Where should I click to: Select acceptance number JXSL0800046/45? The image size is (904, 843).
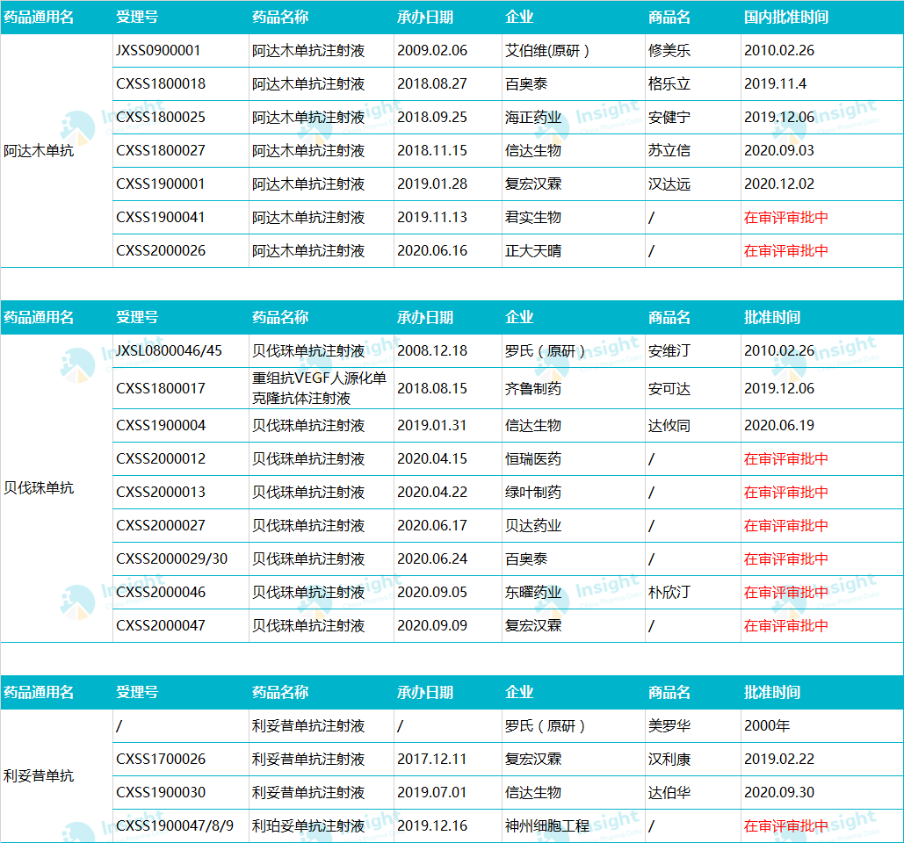(169, 351)
